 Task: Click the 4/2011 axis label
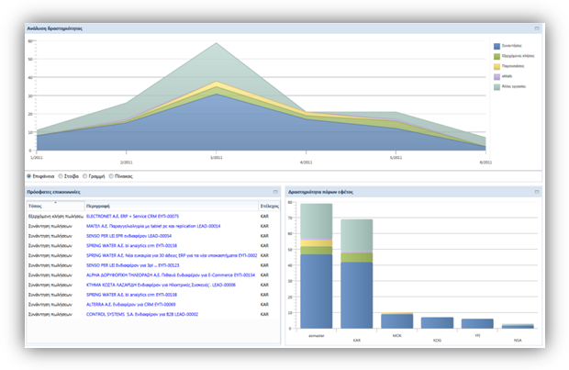point(306,162)
